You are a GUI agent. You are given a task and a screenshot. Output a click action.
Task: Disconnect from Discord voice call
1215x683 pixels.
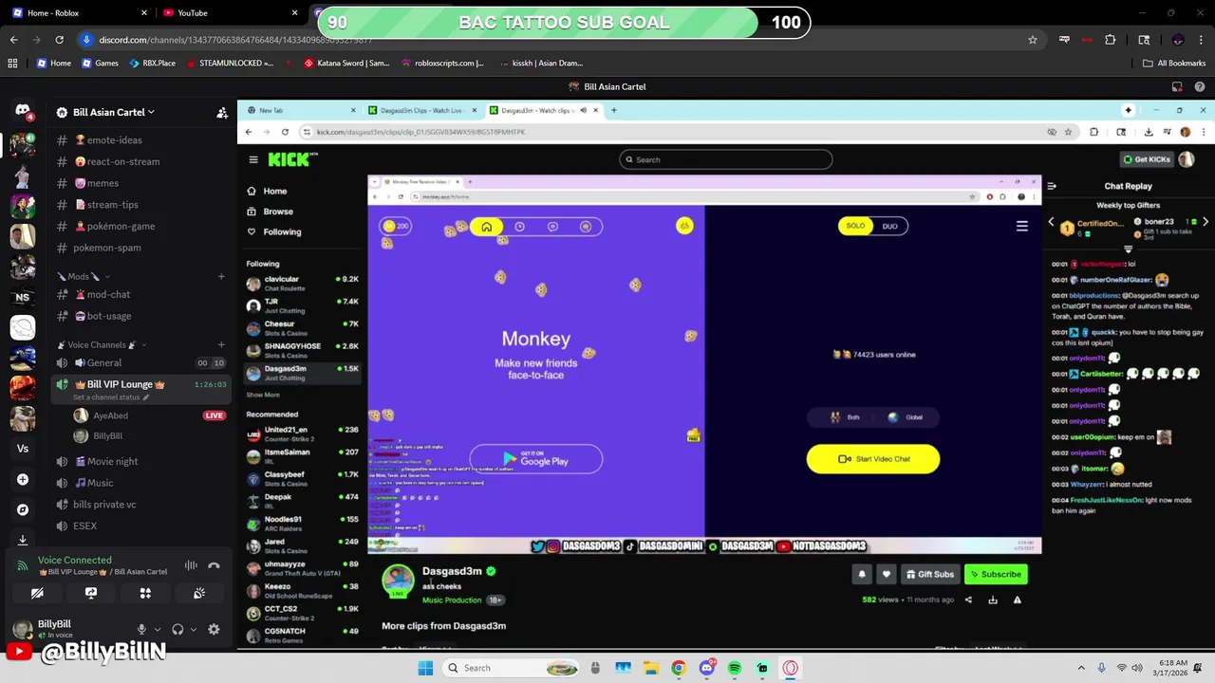tap(214, 566)
